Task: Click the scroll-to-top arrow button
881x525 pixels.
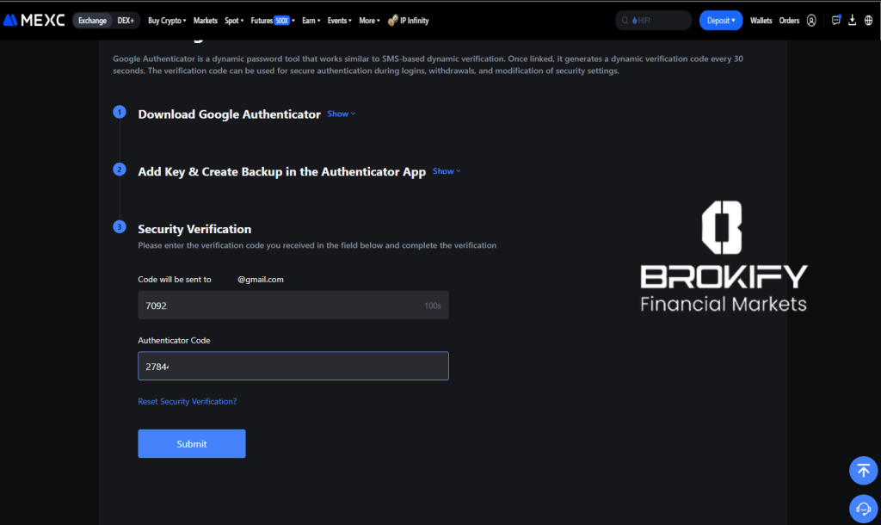Action: pyautogui.click(x=863, y=470)
